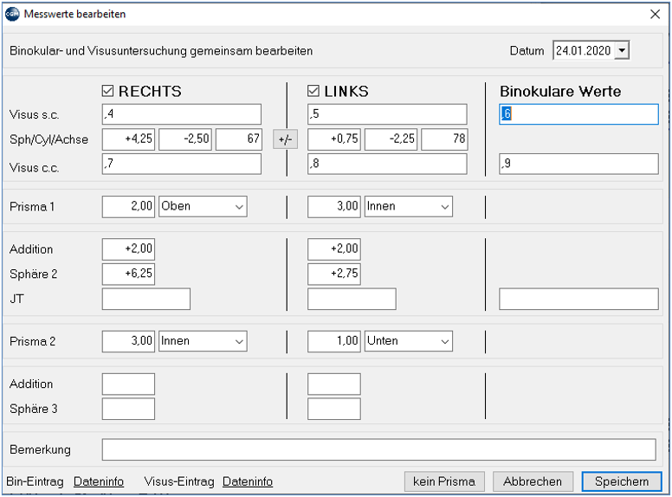Click left Sphäre 2 field with +2,75

point(334,274)
